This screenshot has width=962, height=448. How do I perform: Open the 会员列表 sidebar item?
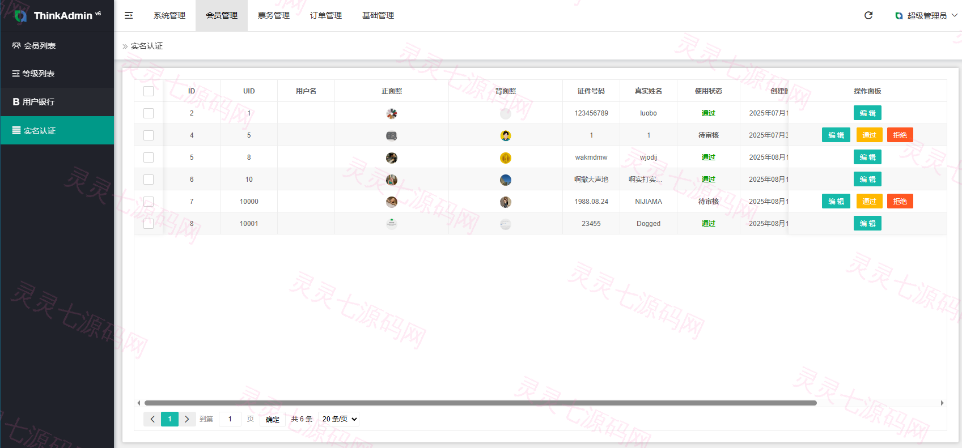[x=57, y=46]
